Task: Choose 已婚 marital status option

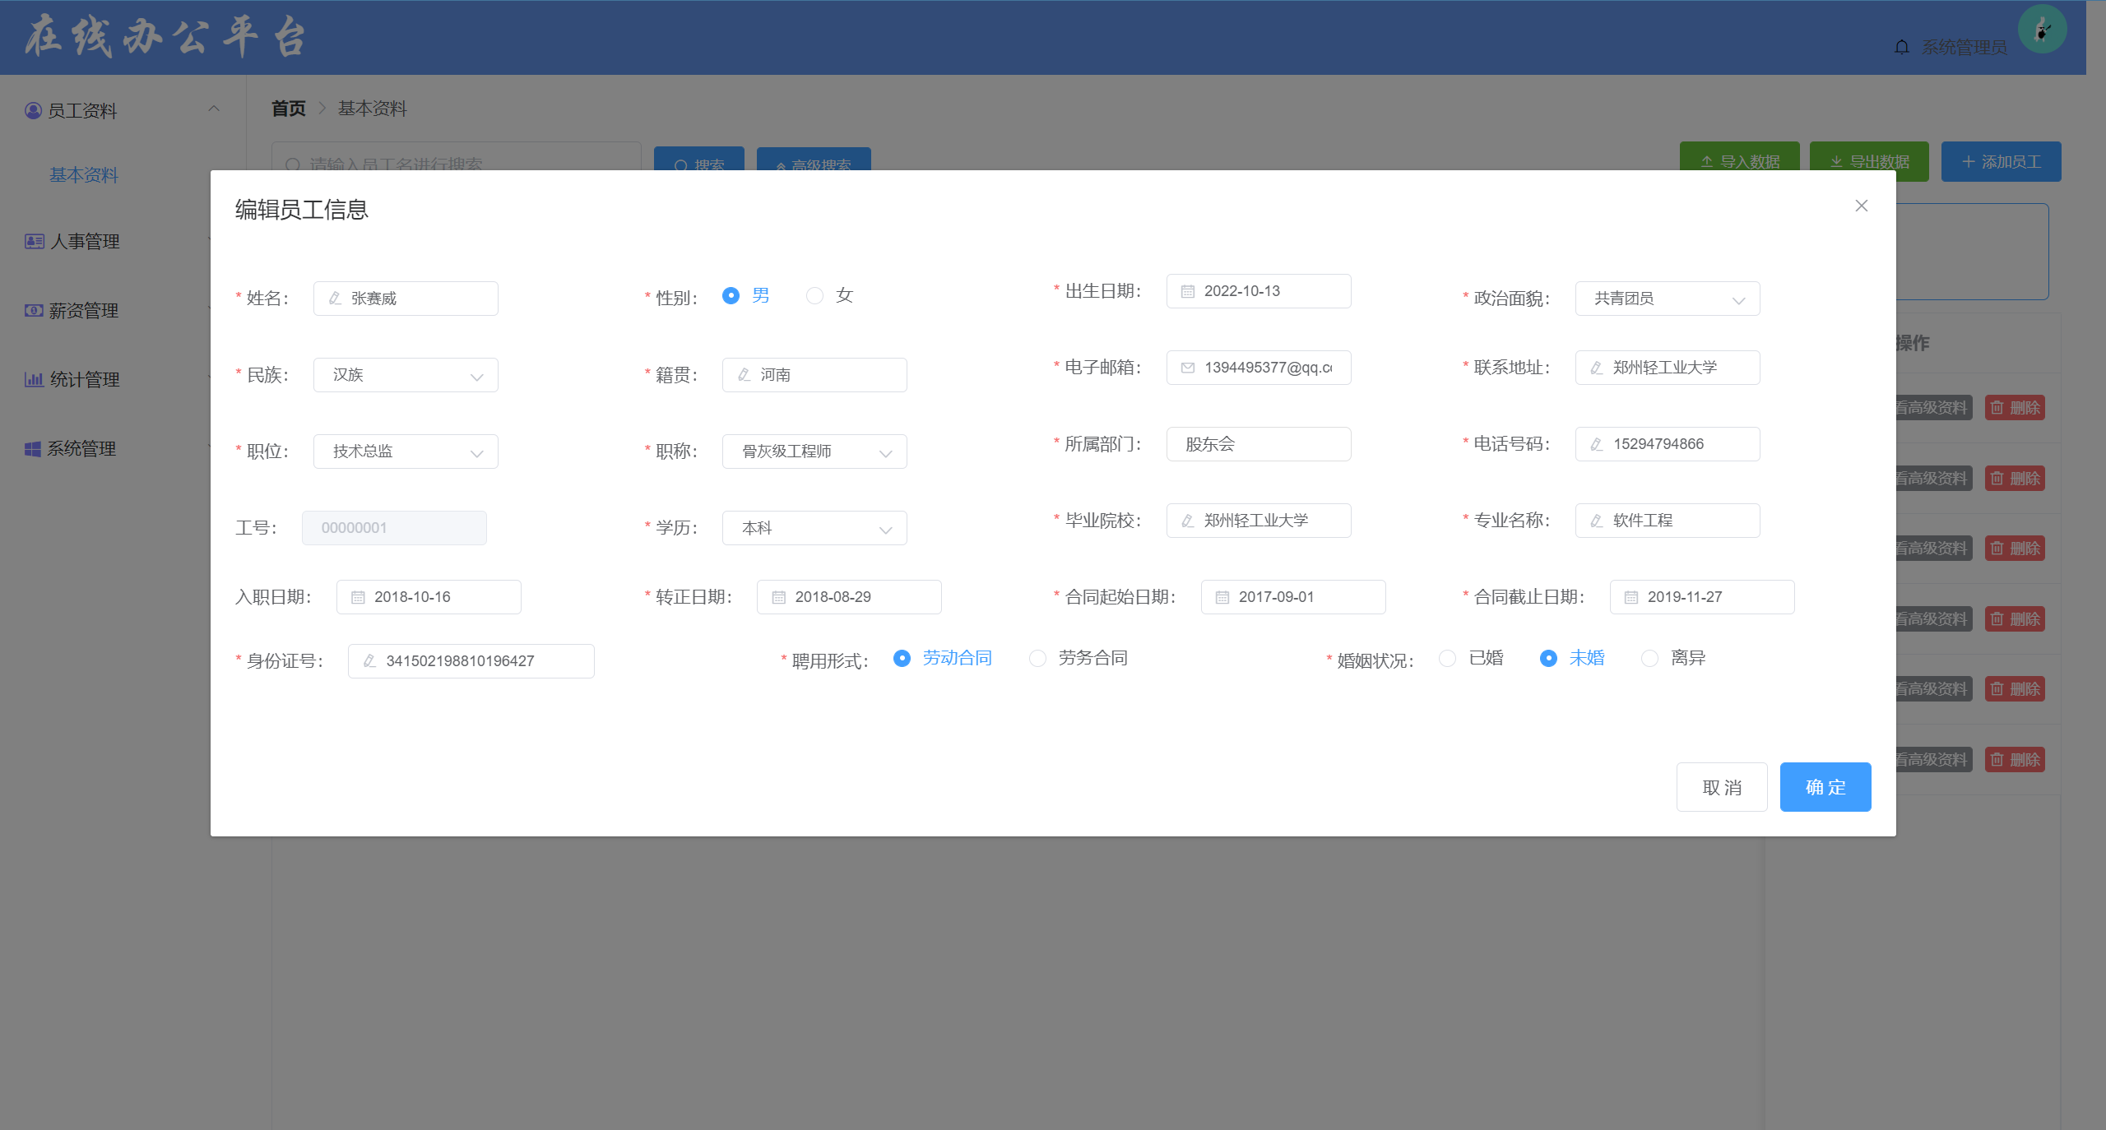Action: click(1447, 658)
